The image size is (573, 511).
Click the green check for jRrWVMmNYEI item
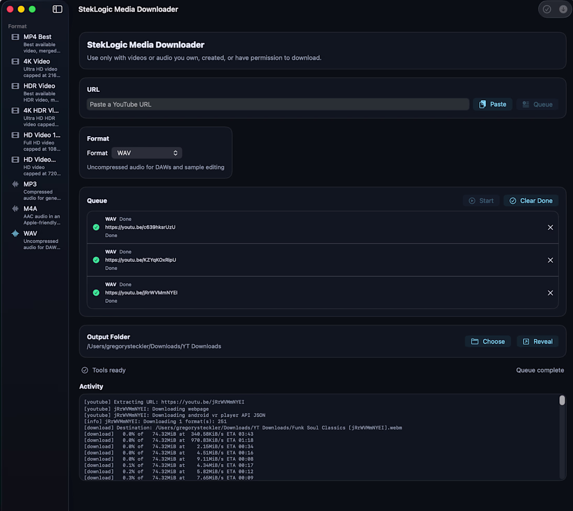click(x=96, y=293)
